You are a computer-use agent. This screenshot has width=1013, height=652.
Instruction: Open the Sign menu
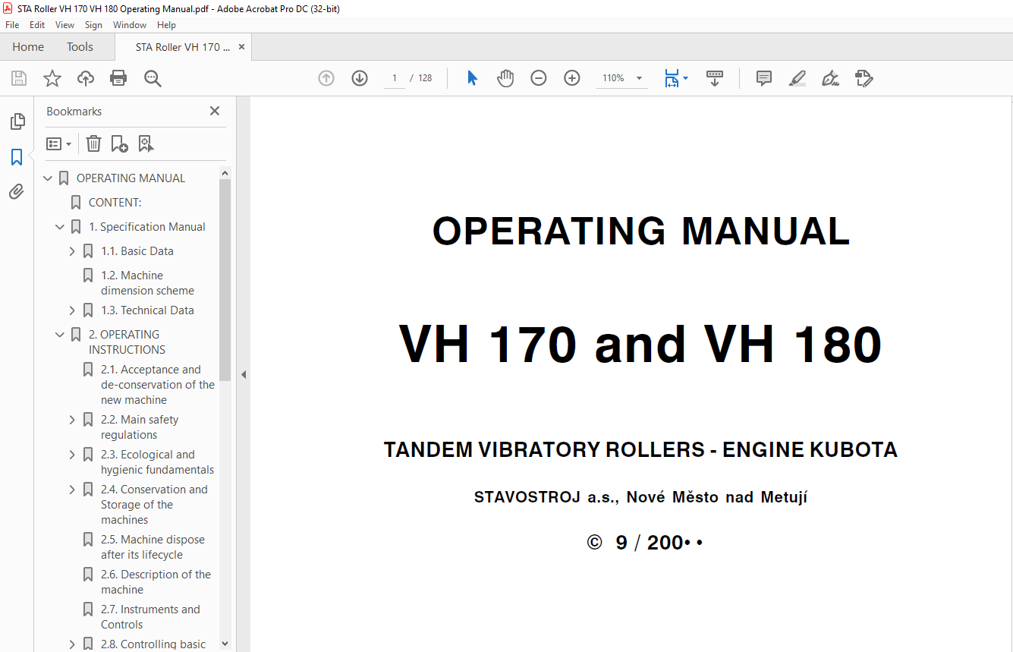tap(93, 25)
